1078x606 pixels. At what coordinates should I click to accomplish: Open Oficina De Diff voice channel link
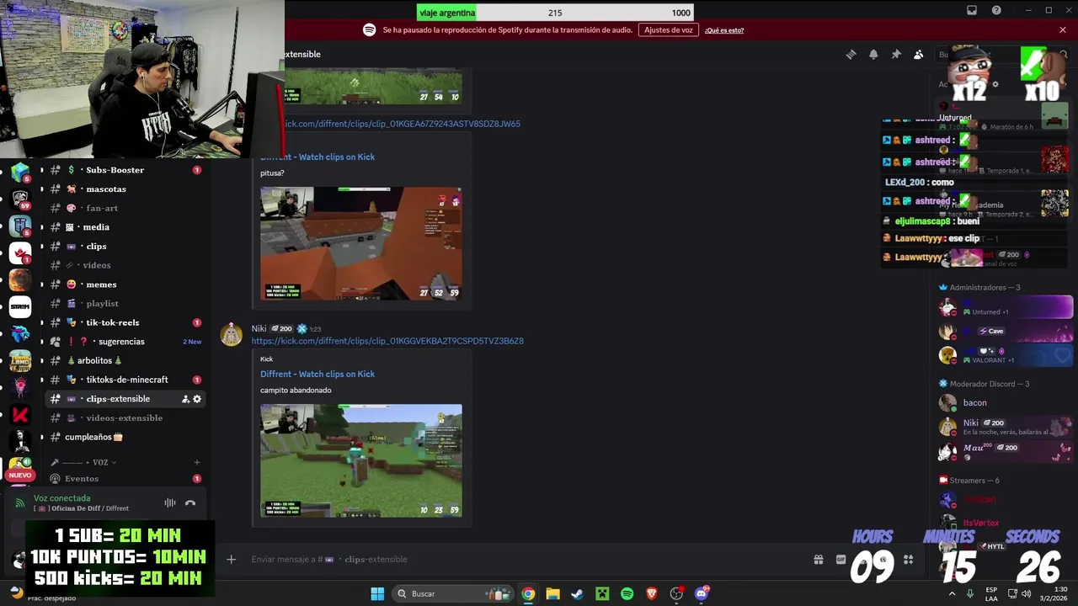83,508
